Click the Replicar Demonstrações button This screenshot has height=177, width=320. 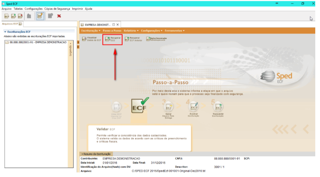click(x=157, y=39)
